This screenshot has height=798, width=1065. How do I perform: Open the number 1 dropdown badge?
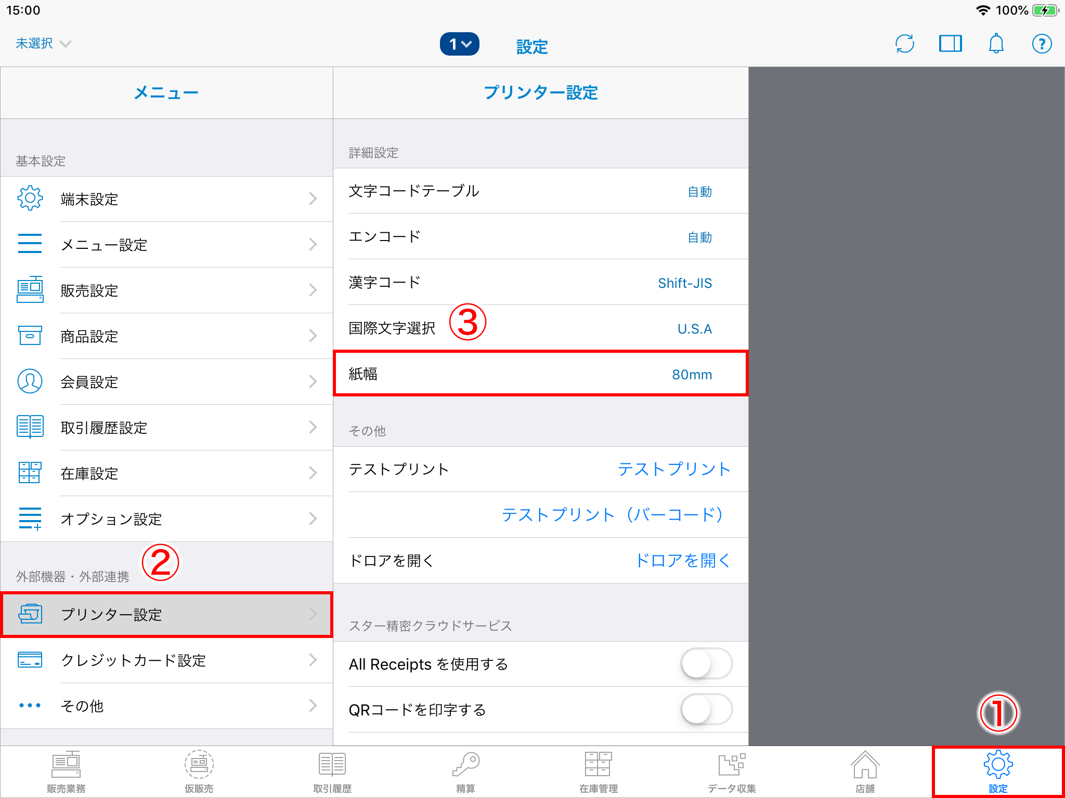(460, 44)
